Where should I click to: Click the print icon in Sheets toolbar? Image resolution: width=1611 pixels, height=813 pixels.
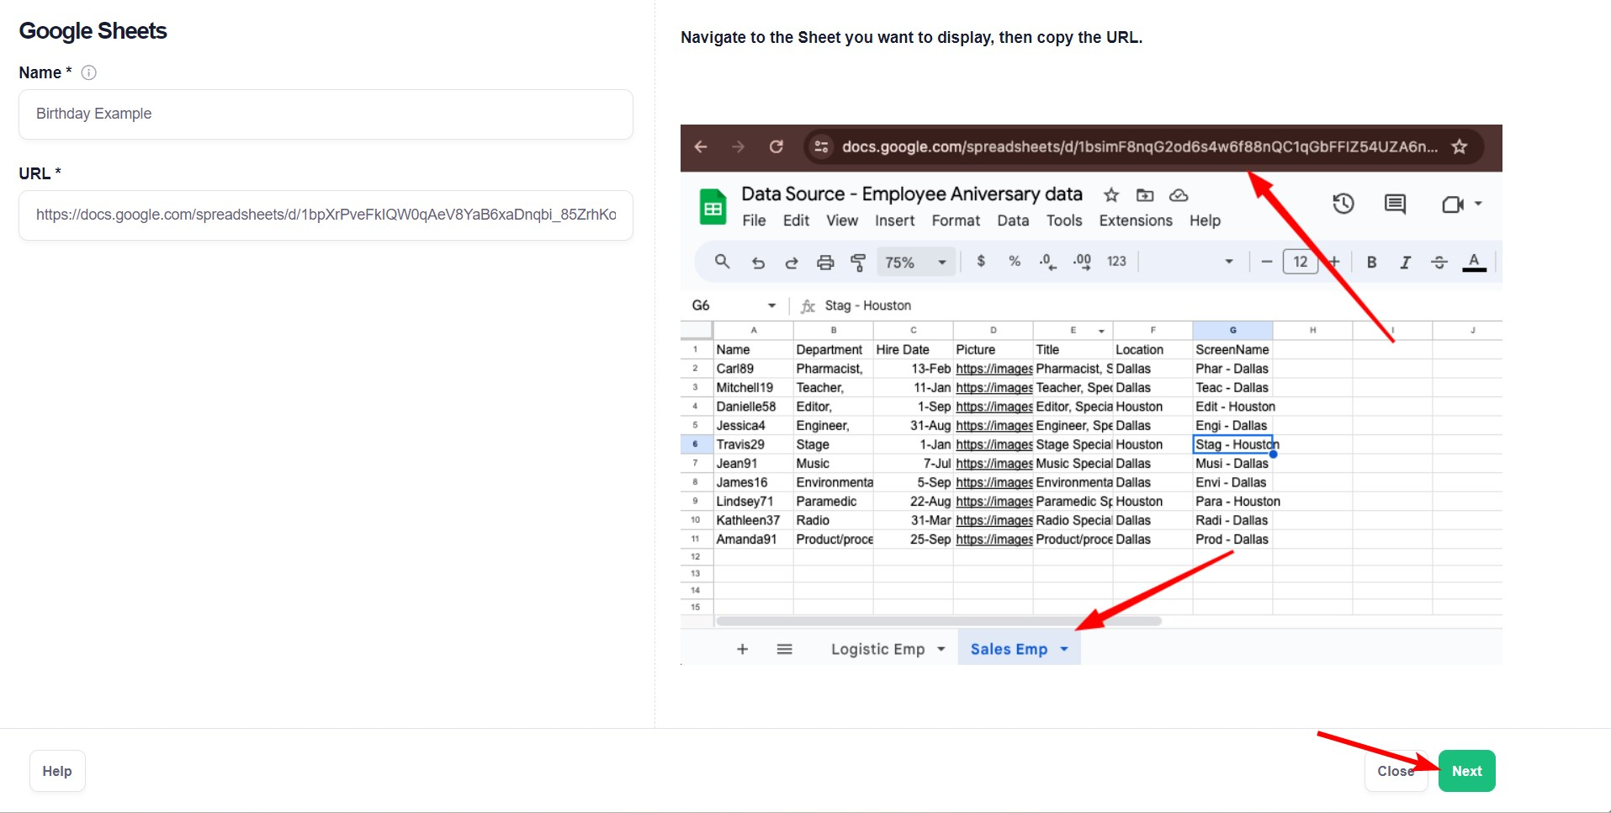(825, 263)
